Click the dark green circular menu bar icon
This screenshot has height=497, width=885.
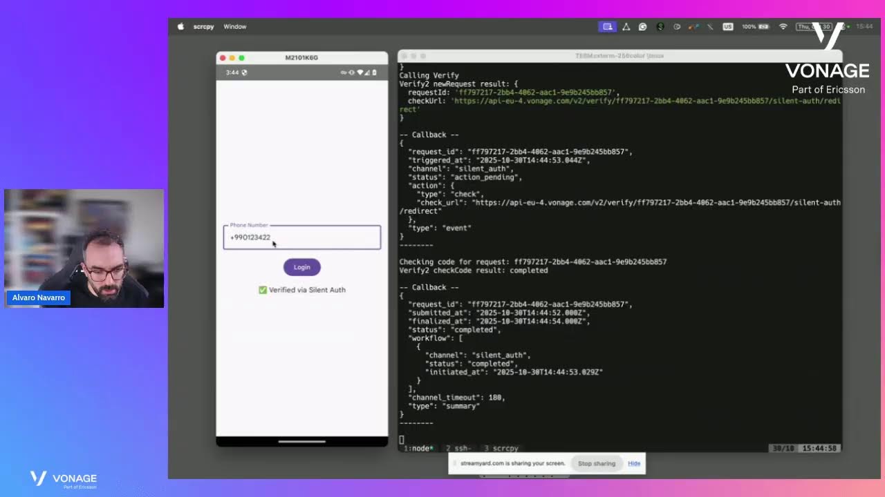(660, 26)
